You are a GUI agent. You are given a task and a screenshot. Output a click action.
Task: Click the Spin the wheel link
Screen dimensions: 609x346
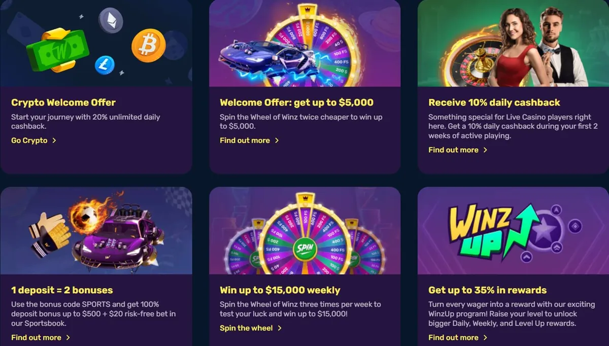[x=247, y=328]
